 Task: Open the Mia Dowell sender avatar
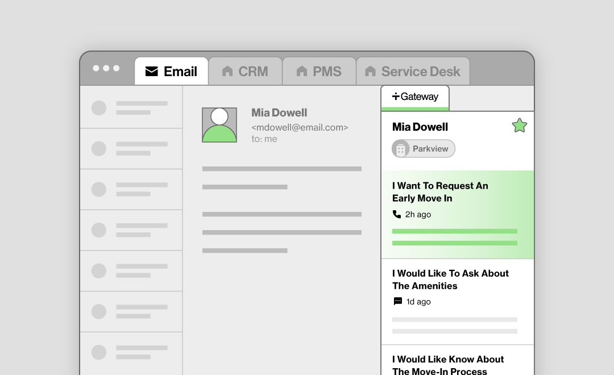pos(219,125)
